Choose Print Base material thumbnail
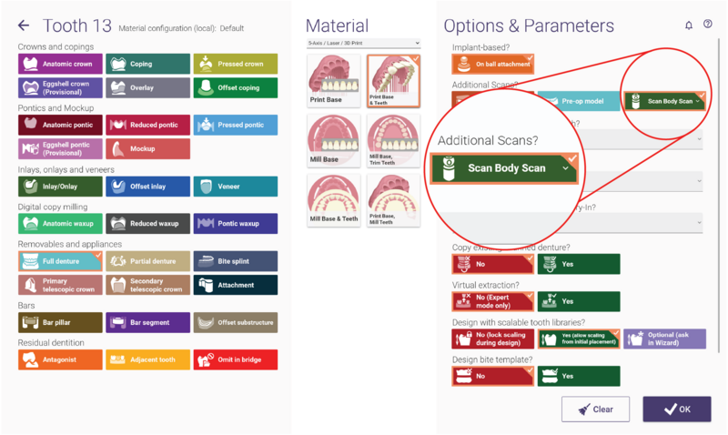728x435 pixels. 333,81
